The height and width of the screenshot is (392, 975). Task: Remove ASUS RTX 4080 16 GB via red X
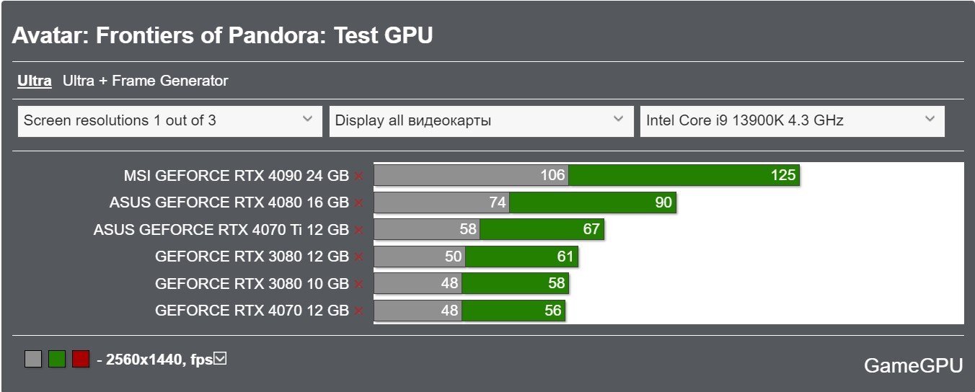[x=358, y=202]
